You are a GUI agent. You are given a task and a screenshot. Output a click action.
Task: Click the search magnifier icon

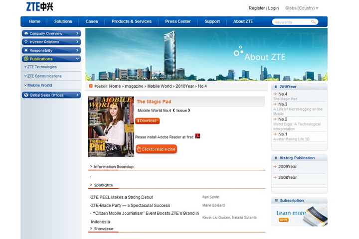314,22
